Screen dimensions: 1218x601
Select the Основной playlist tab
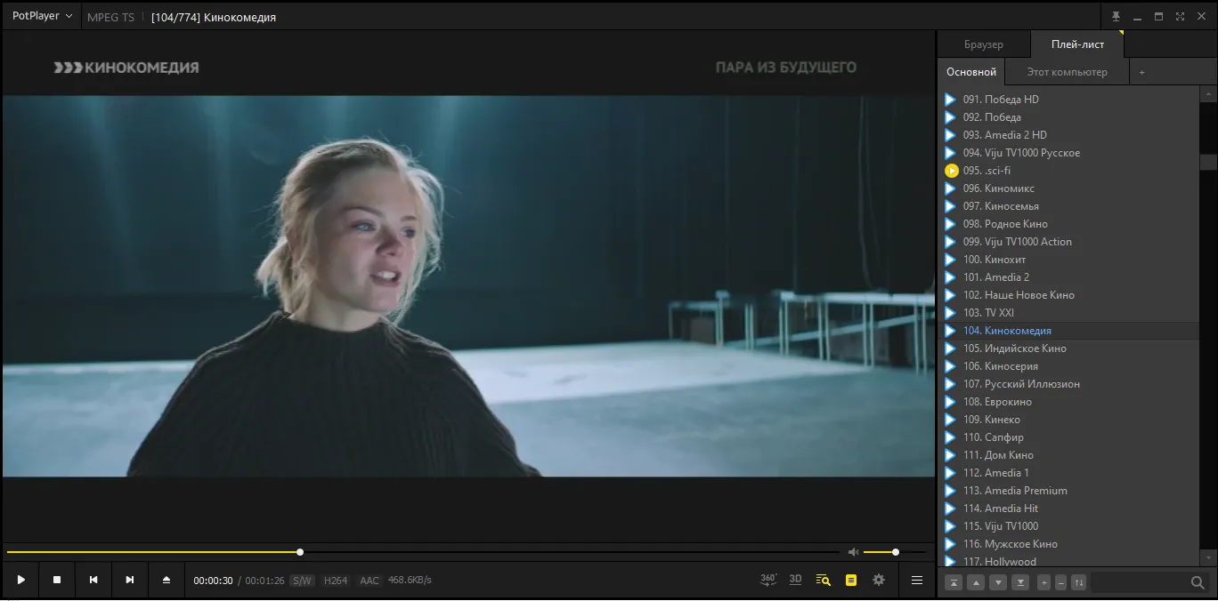click(971, 72)
